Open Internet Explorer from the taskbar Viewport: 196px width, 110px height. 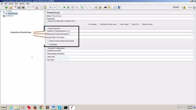pos(11,107)
